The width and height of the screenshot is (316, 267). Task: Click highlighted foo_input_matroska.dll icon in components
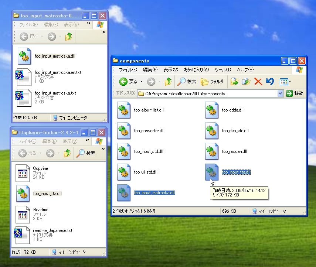click(x=124, y=193)
